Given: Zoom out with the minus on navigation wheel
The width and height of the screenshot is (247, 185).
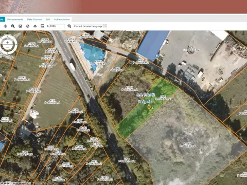Looking at the screenshot, I should [x=7, y=47].
